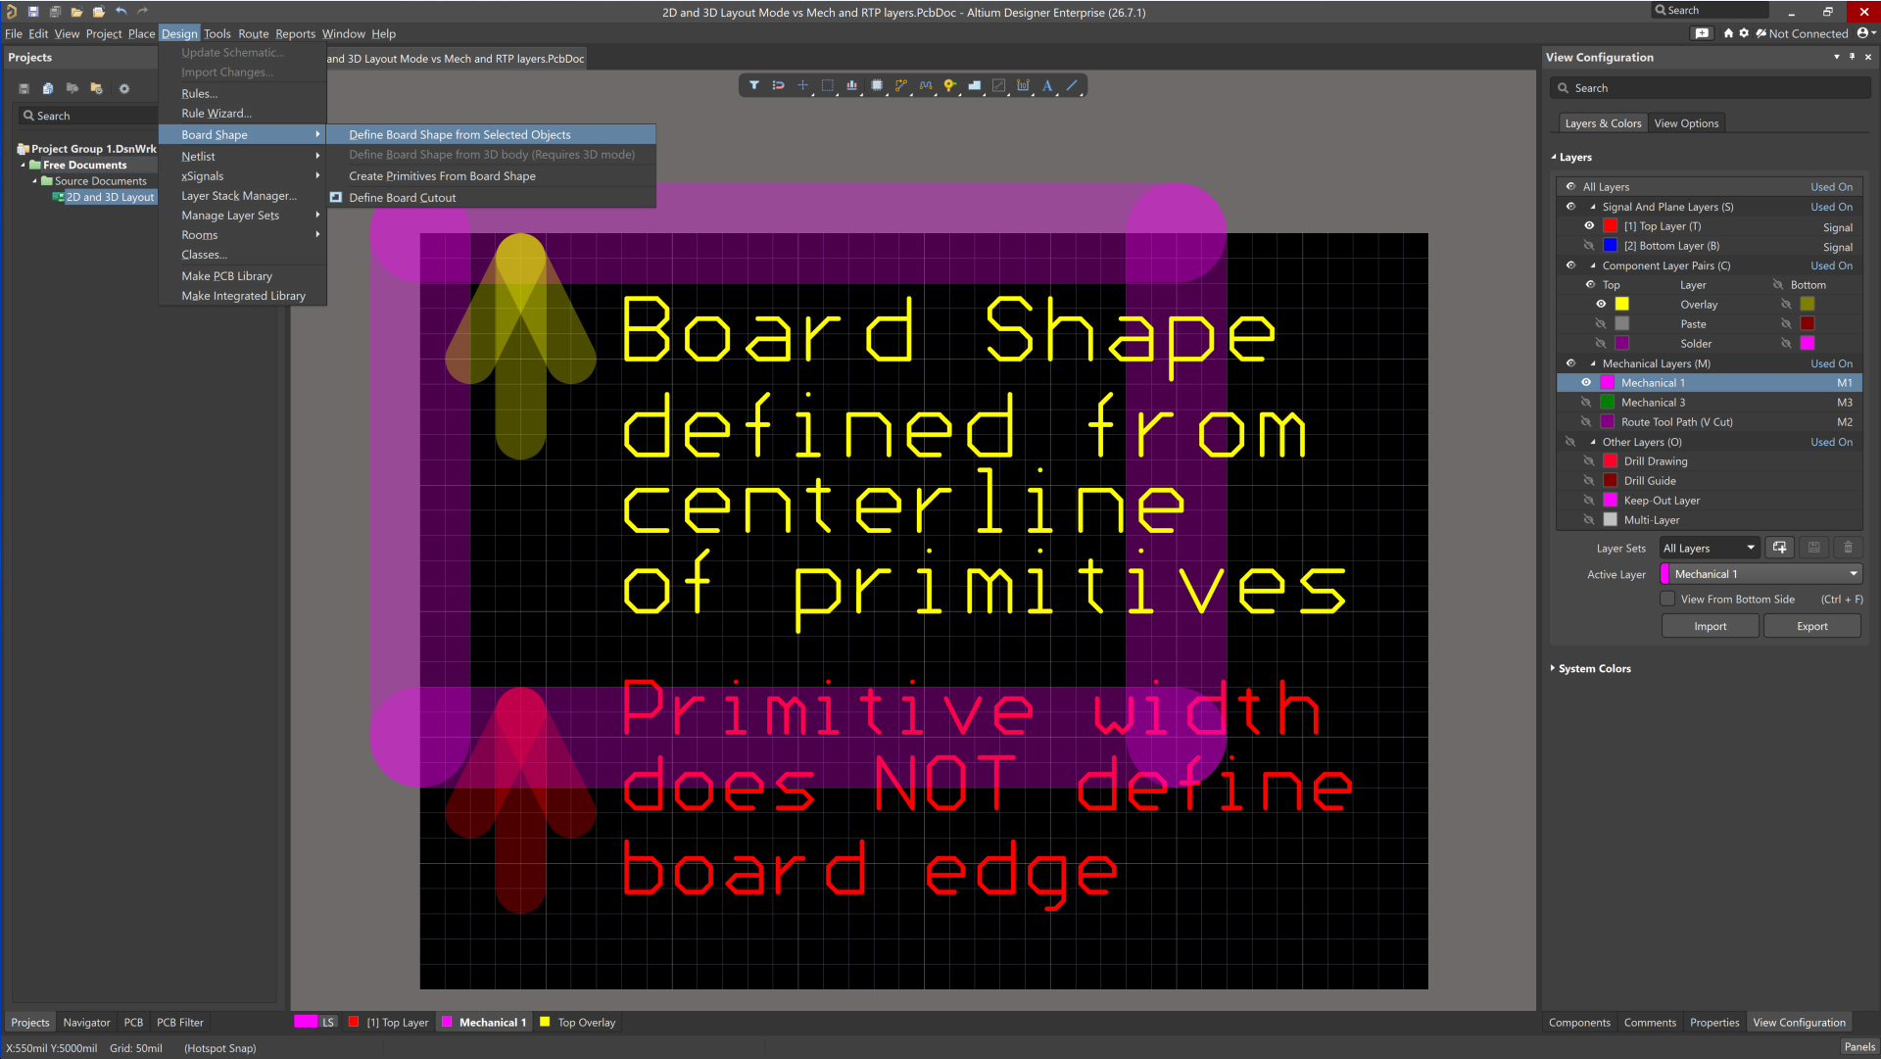Click the Top Overlay yellow color swatch

click(1622, 304)
